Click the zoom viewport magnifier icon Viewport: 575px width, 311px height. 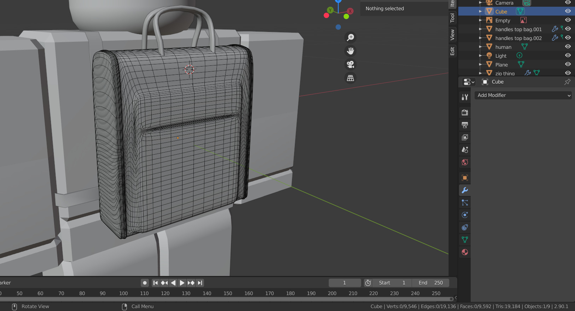(350, 38)
